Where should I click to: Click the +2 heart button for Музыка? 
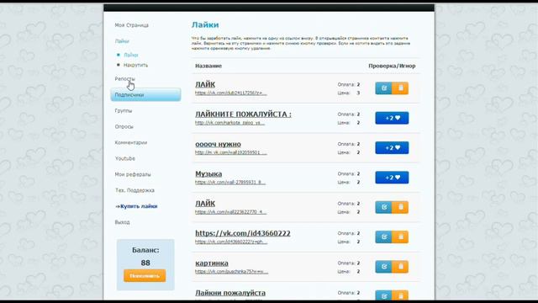click(x=392, y=178)
